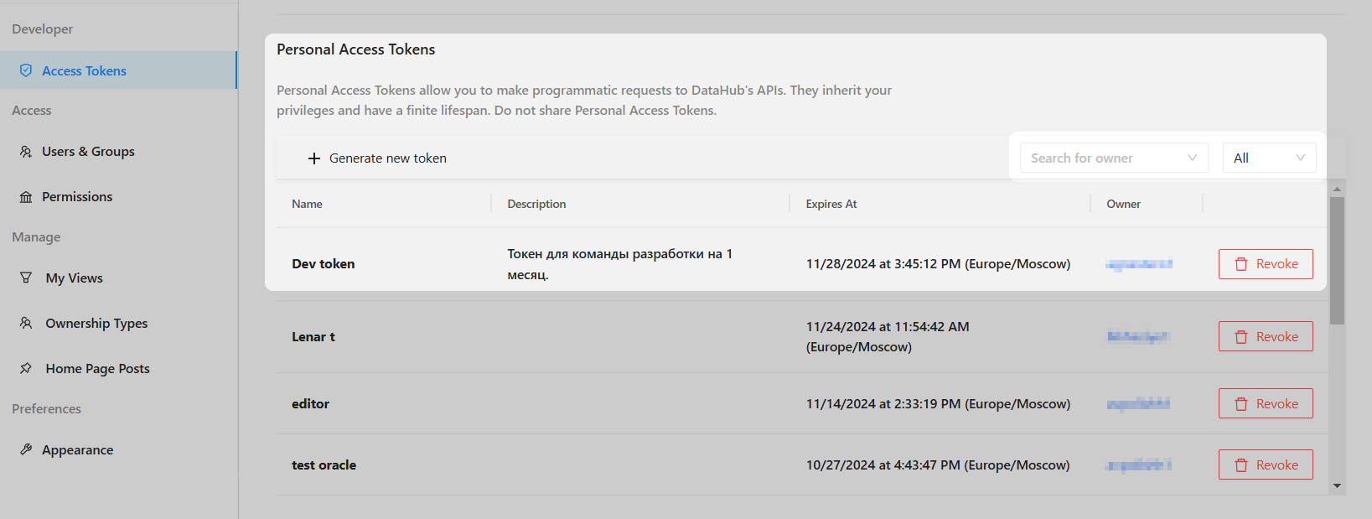Image resolution: width=1372 pixels, height=519 pixels.
Task: Click the shield icon beside Access Tokens
Action: click(26, 70)
